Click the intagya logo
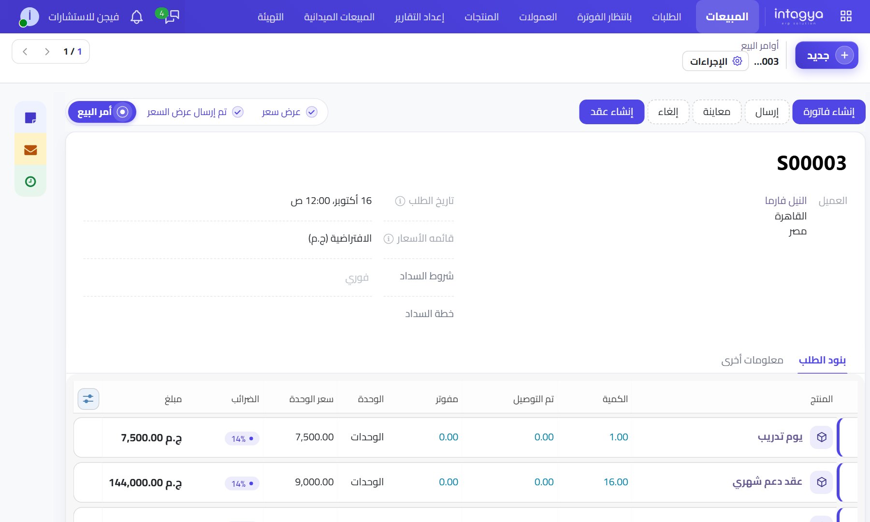Screen dimensions: 870x522 click(798, 16)
